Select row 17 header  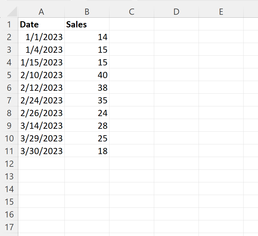[x=9, y=227]
